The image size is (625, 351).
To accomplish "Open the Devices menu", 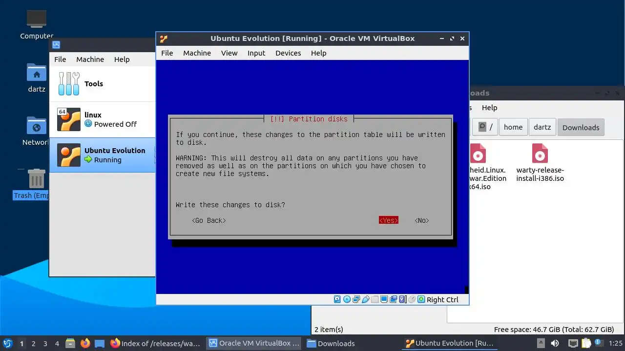I will (x=288, y=53).
